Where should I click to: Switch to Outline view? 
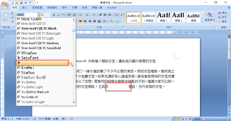tap(186, 119)
